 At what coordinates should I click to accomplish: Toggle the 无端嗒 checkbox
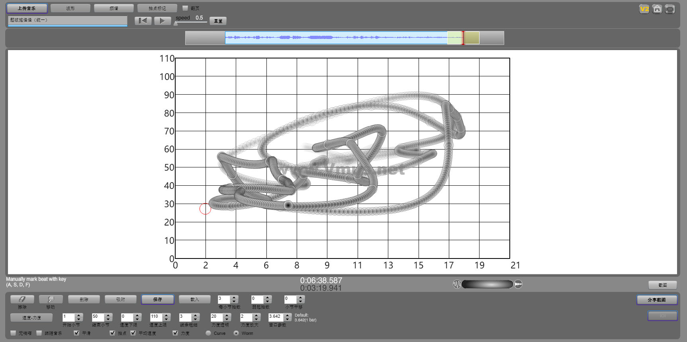pyautogui.click(x=14, y=333)
